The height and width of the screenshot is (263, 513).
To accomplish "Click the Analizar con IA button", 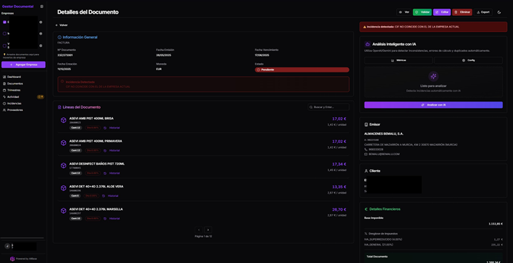I will click(433, 105).
